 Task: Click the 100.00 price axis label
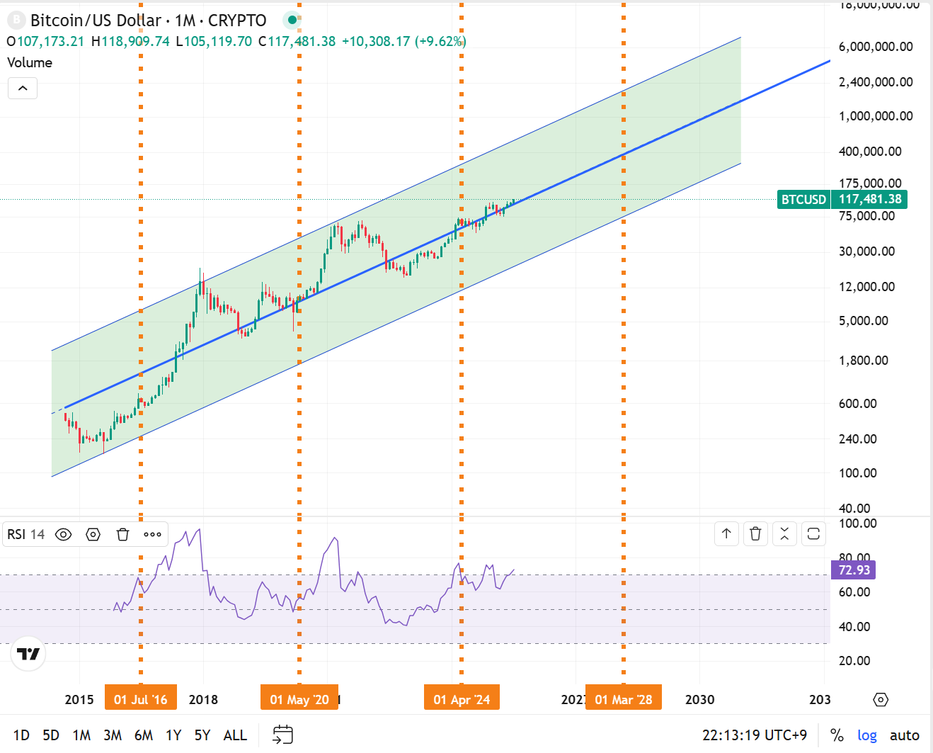click(x=857, y=473)
